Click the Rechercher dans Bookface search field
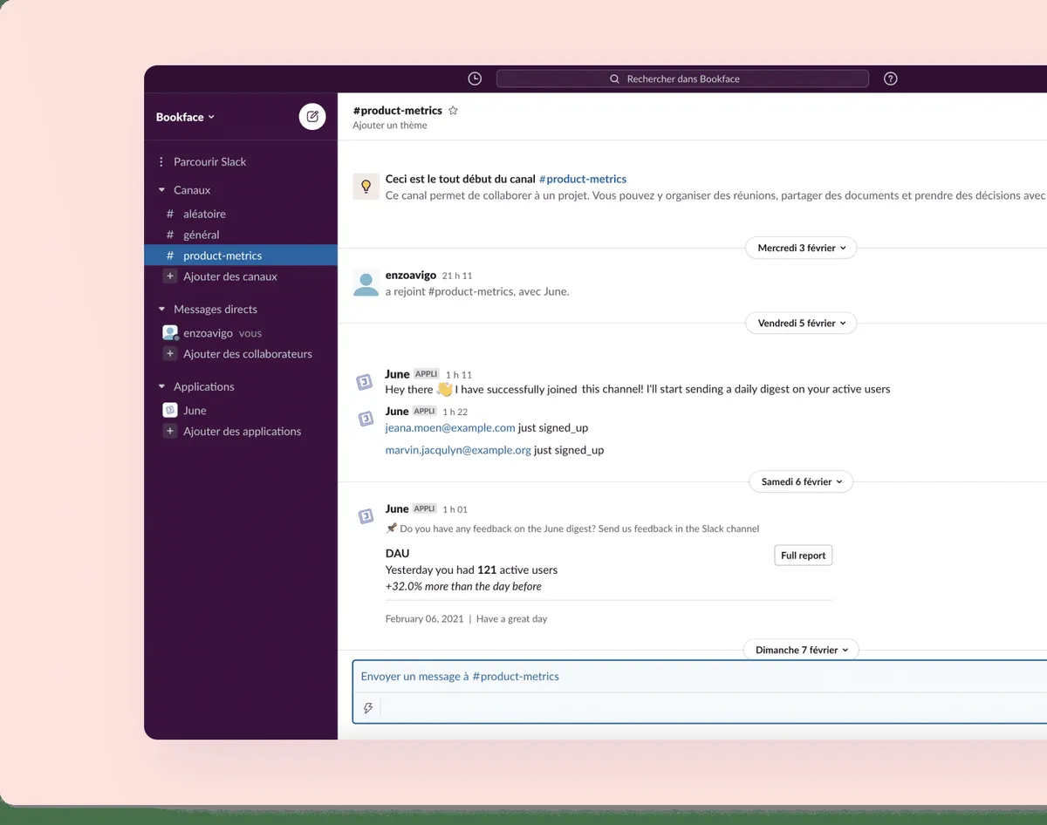1047x825 pixels. pyautogui.click(x=682, y=78)
